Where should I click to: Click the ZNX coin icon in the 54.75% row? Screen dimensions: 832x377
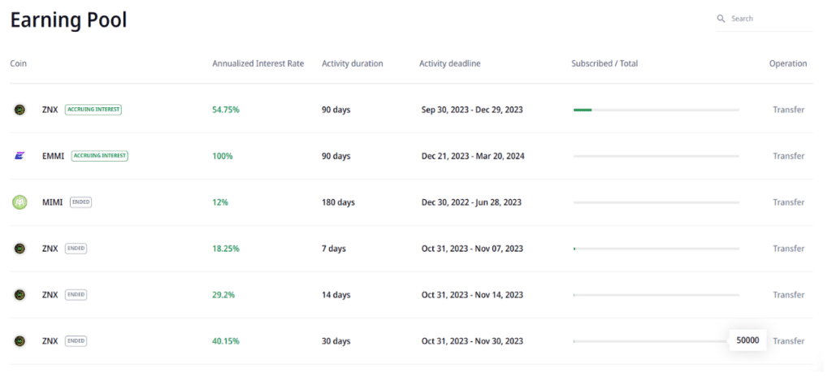tap(19, 110)
